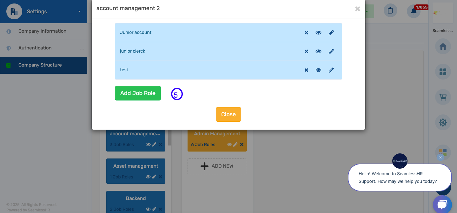
Task: Open the support chat launcher
Action: pyautogui.click(x=442, y=204)
